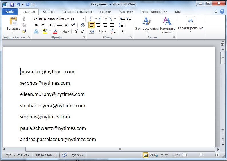The image size is (227, 161).
Task: Open the font size 14 dropdown
Action: pyautogui.click(x=83, y=19)
